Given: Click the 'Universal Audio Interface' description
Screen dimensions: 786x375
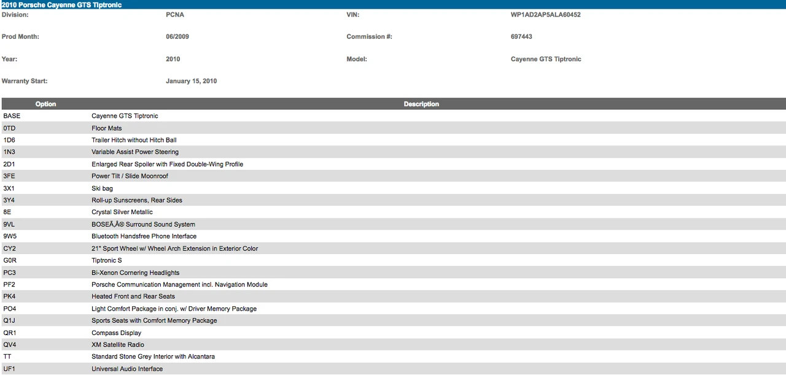Looking at the screenshot, I should [127, 369].
